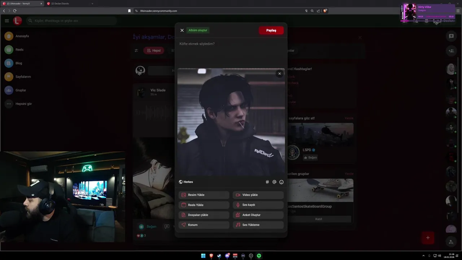
Task: Open the hamburger menu icon
Action: tap(7, 21)
